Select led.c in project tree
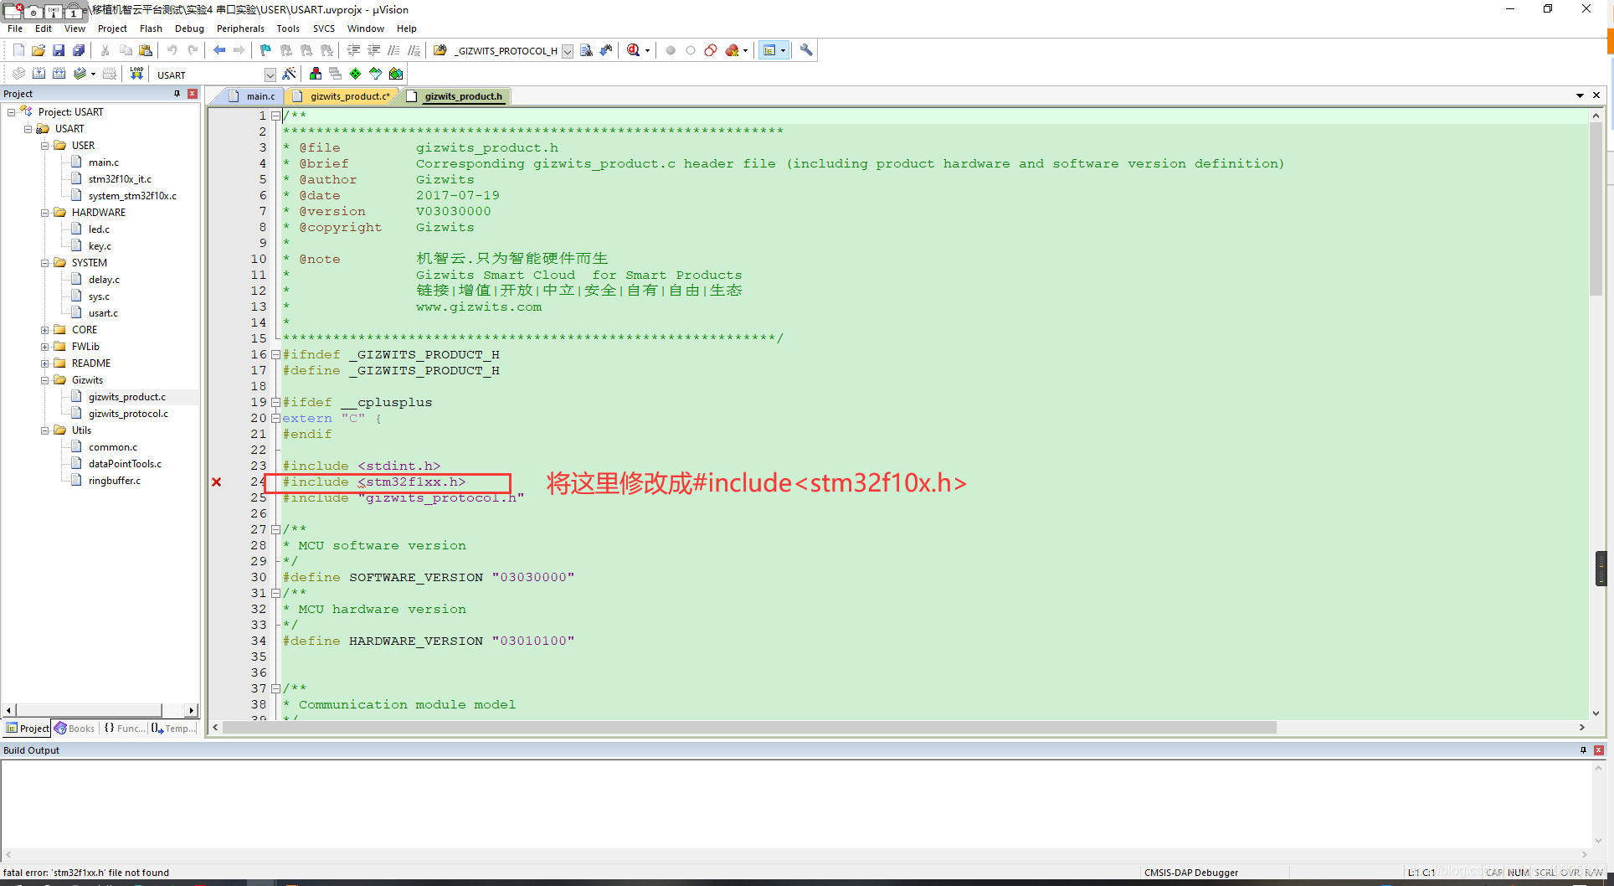The width and height of the screenshot is (1614, 886). [x=99, y=229]
